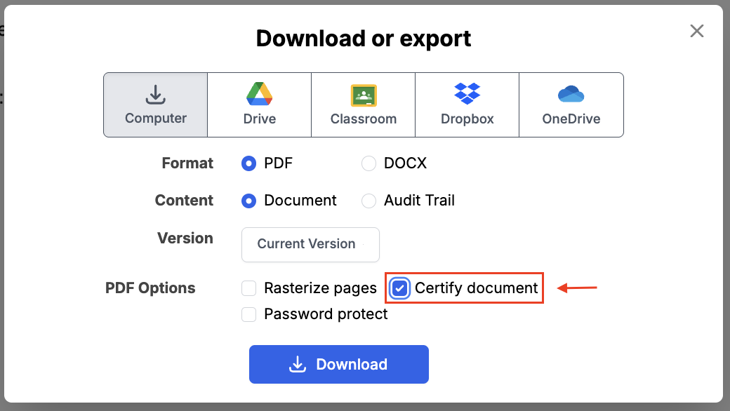Image resolution: width=730 pixels, height=411 pixels.
Task: Choose DOCX format radio button
Action: 369,163
